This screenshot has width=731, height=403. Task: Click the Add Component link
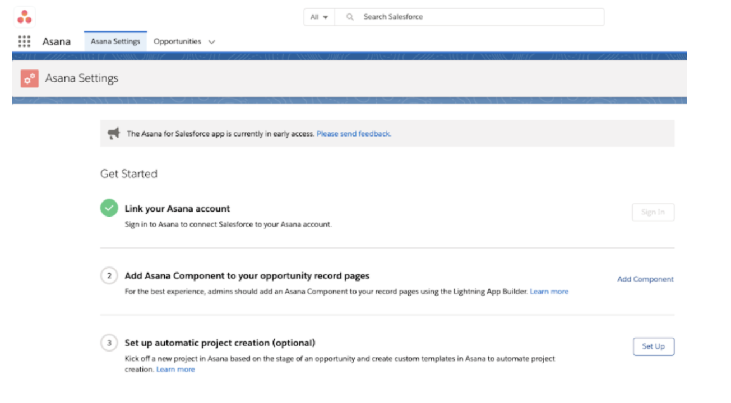[x=645, y=279]
